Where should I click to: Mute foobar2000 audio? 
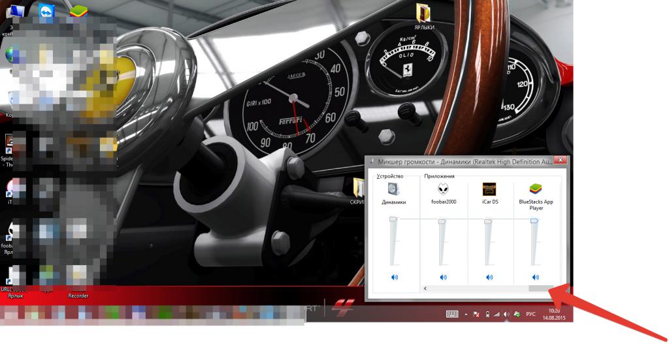443,277
